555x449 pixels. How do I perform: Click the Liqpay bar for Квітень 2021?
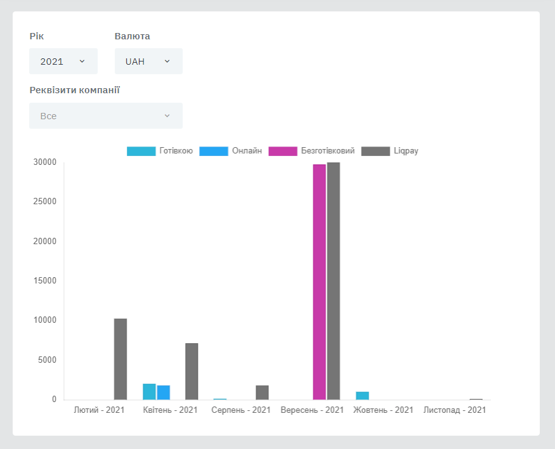point(192,372)
